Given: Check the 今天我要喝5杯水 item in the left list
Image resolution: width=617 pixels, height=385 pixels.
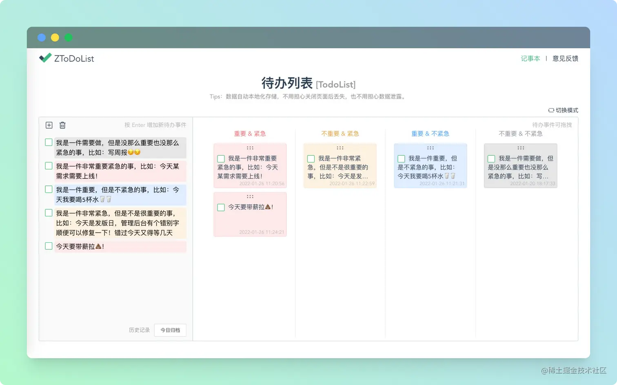Looking at the screenshot, I should [x=49, y=189].
